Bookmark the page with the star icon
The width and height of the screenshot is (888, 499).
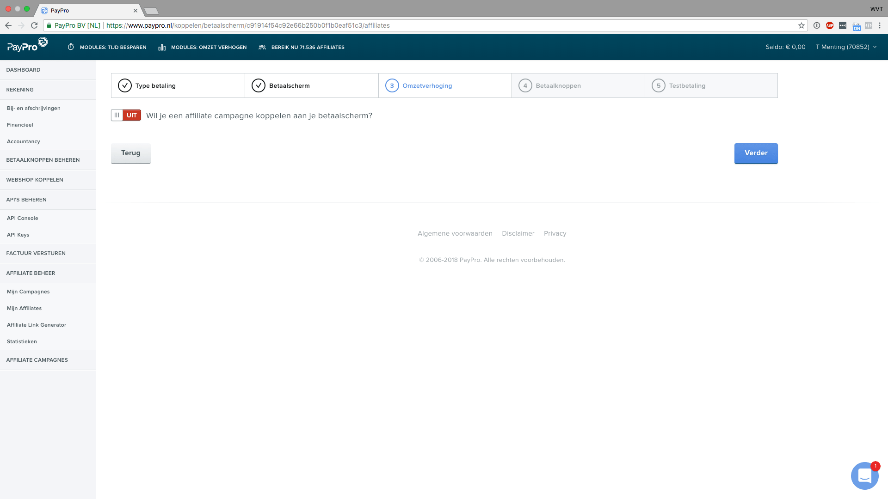pos(802,25)
